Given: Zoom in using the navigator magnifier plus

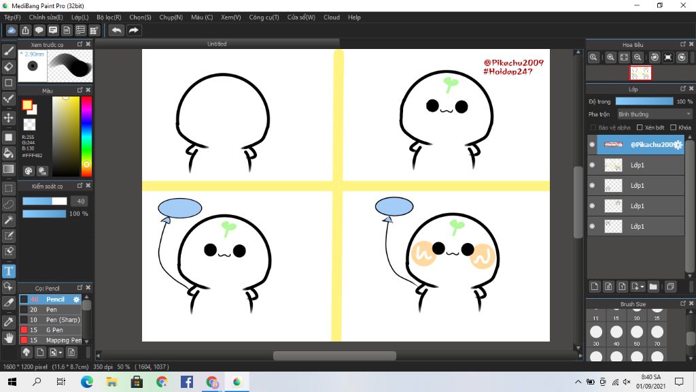Looking at the screenshot, I should tap(611, 57).
